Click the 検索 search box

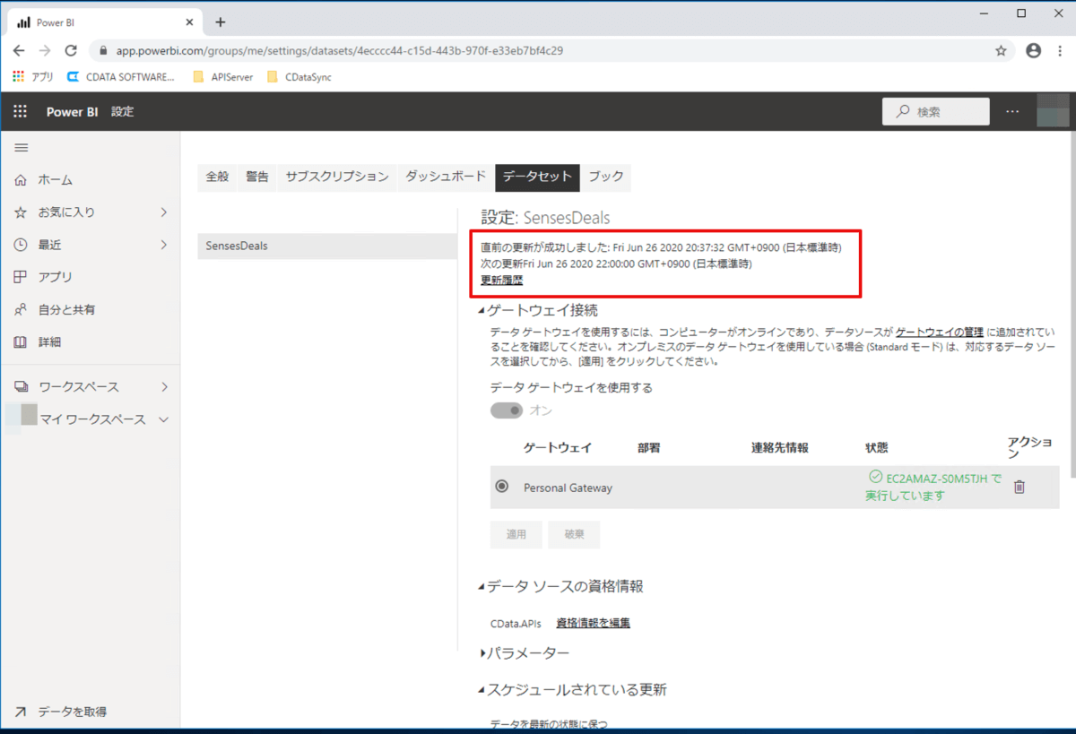(x=936, y=112)
